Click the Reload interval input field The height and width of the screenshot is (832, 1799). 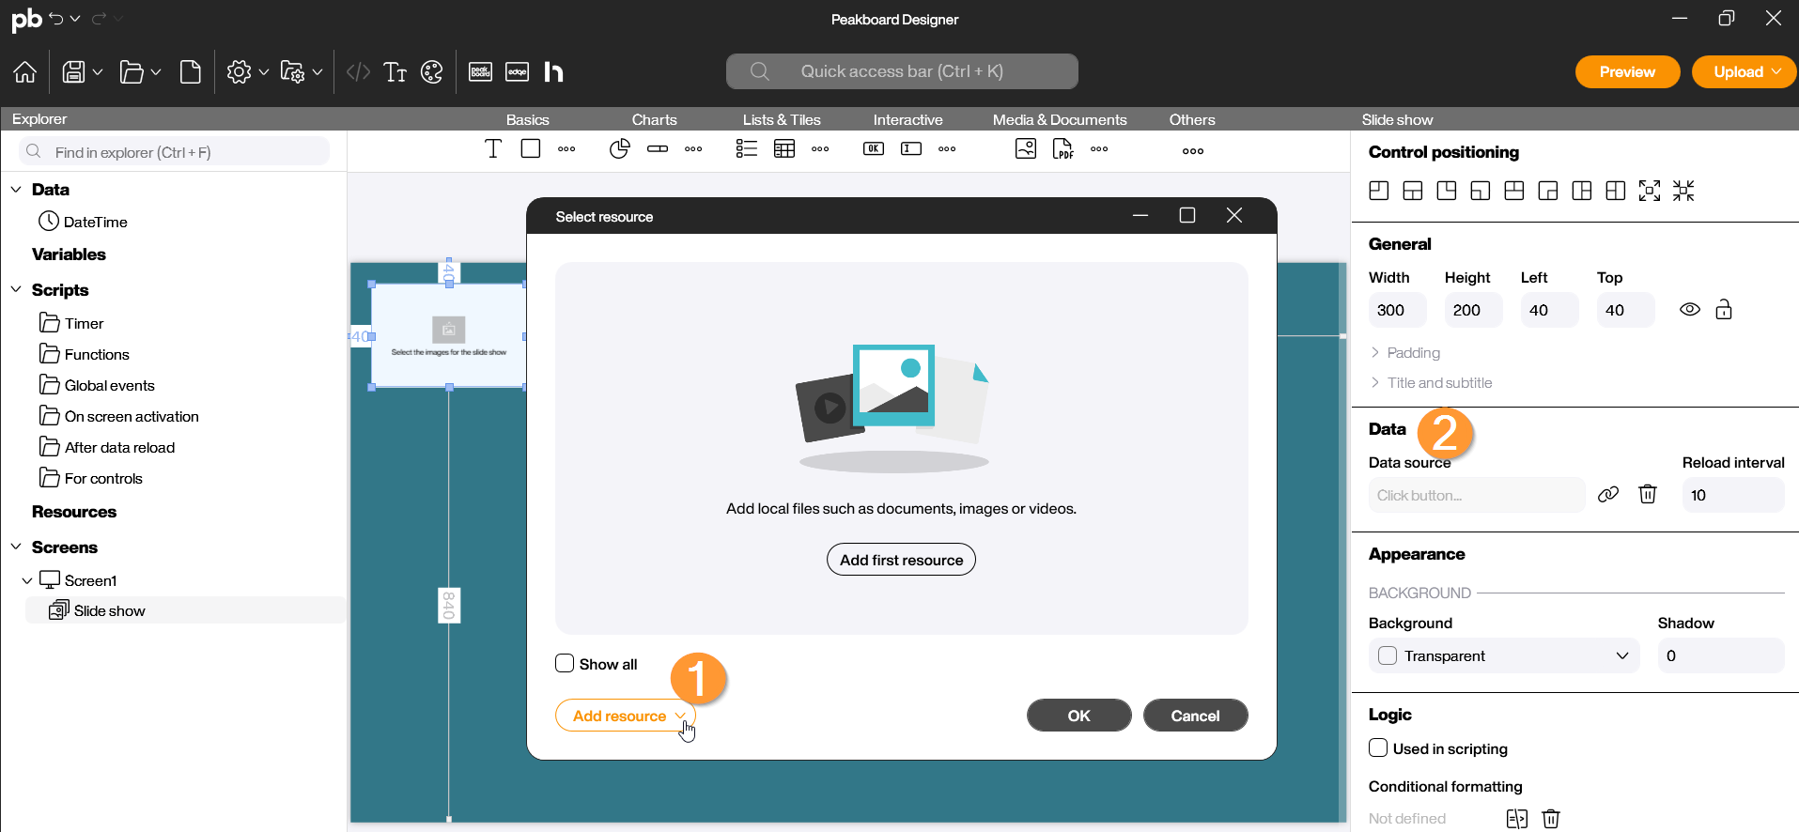pos(1732,495)
